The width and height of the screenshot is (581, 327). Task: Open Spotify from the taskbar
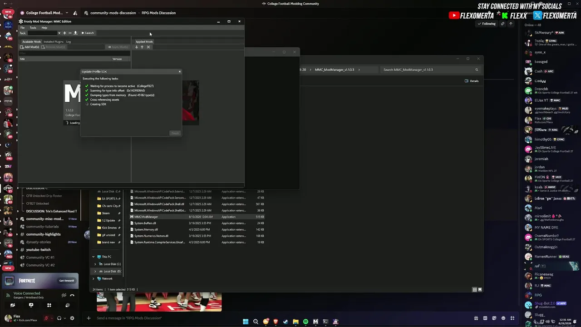coord(305,322)
